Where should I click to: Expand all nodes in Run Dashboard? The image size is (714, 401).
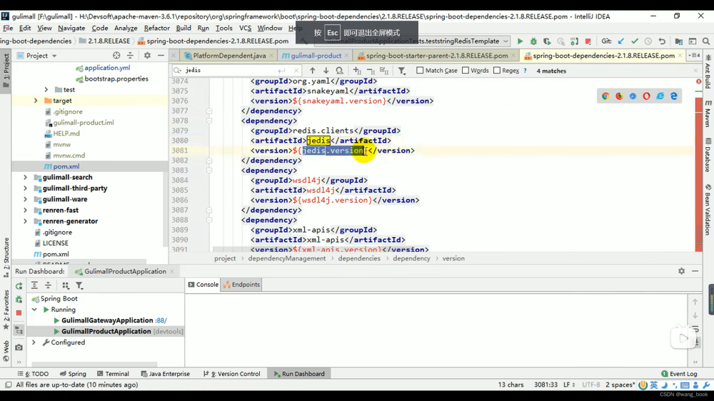(34, 285)
